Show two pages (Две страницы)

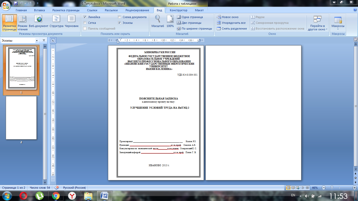[x=189, y=23]
